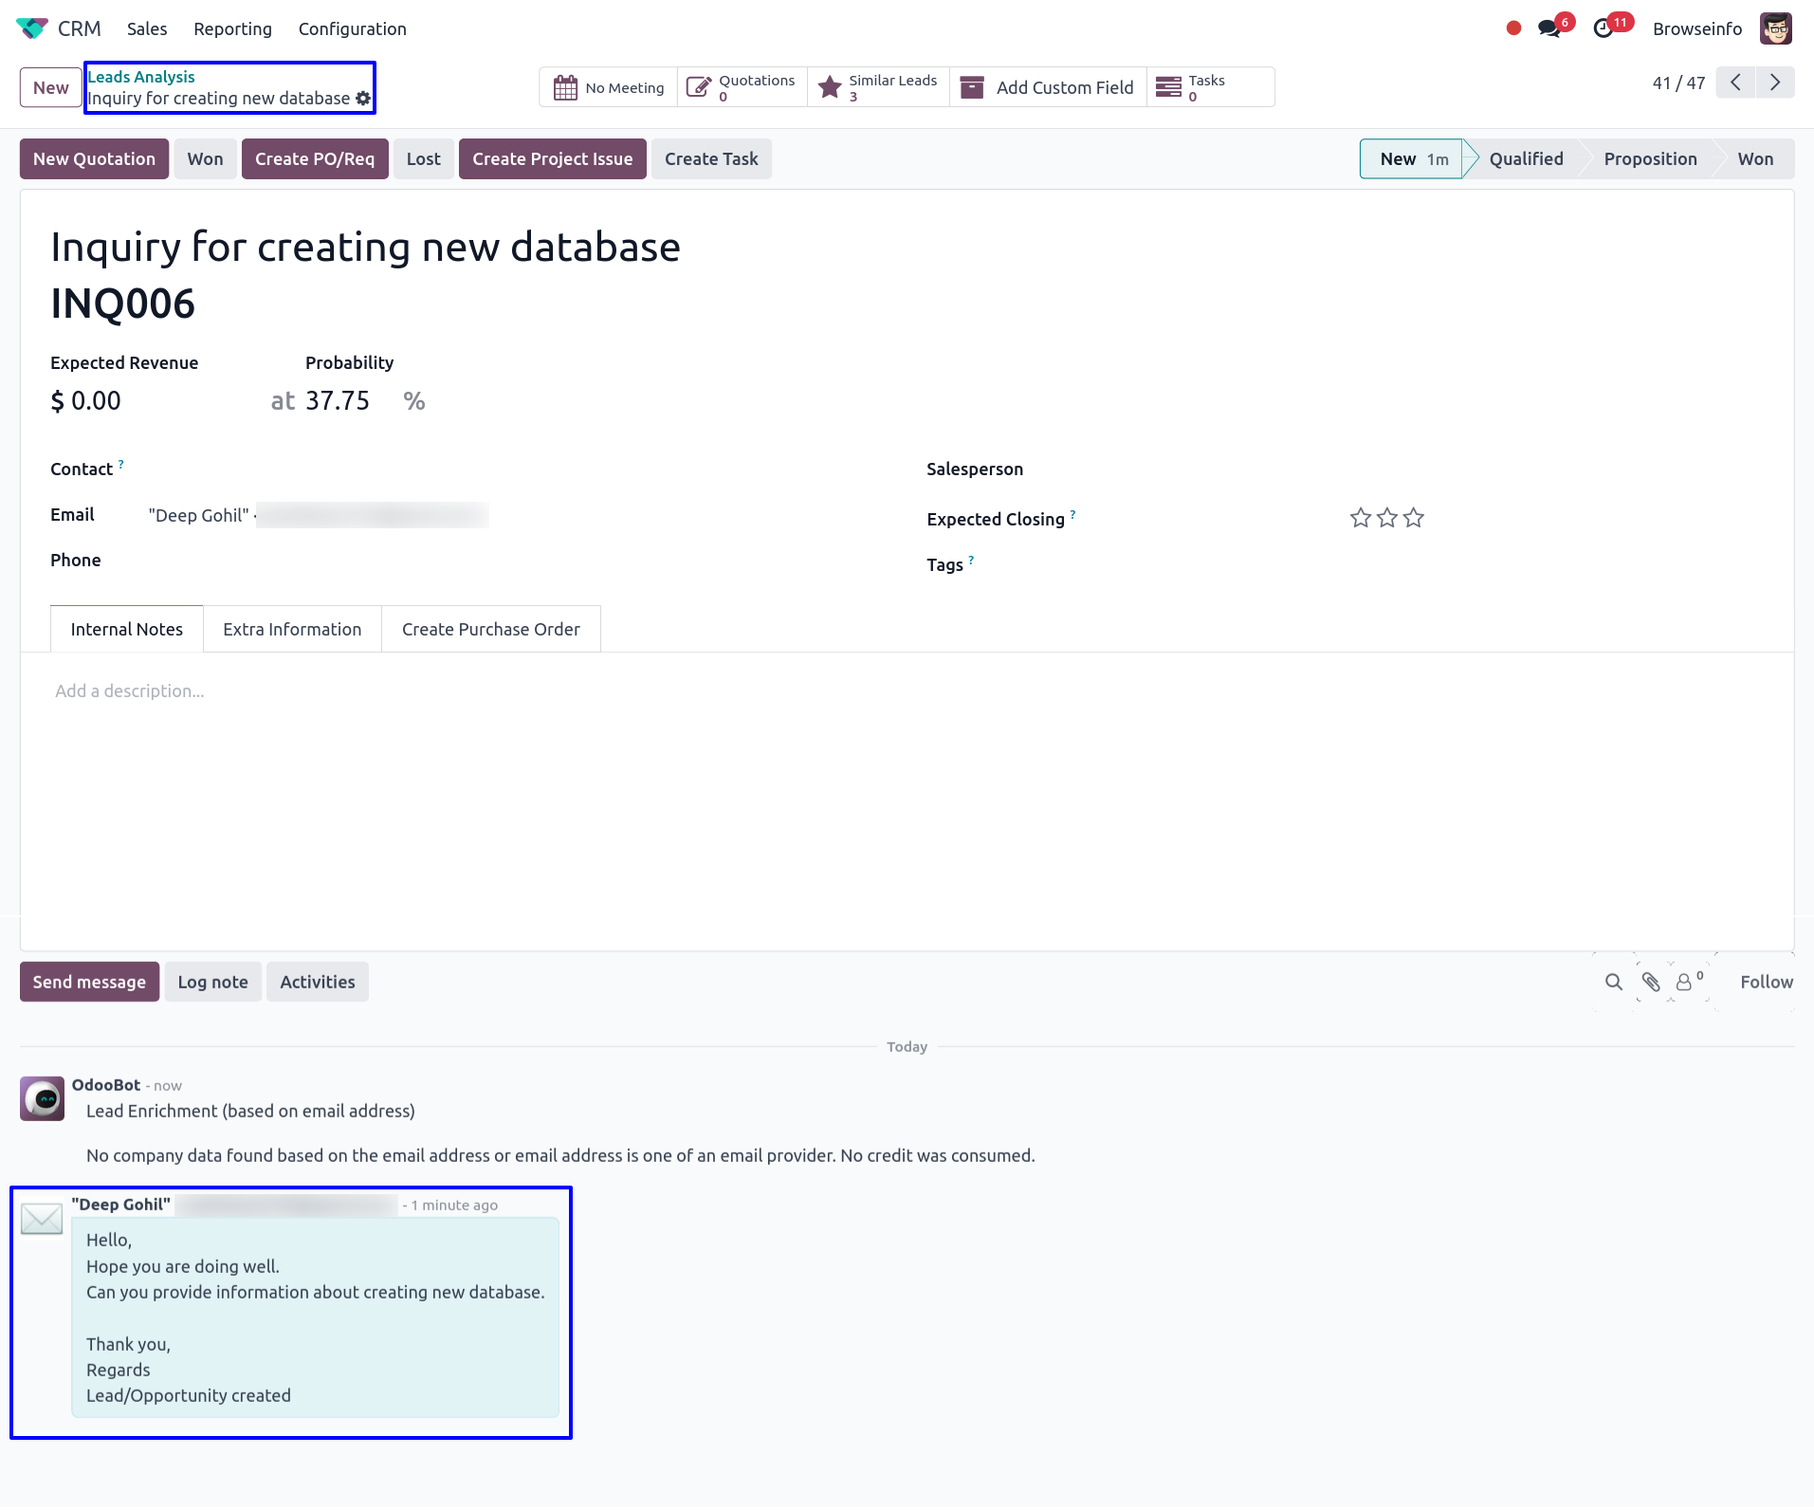The height and width of the screenshot is (1510, 1814).
Task: Show followers person icon
Action: point(1685,983)
